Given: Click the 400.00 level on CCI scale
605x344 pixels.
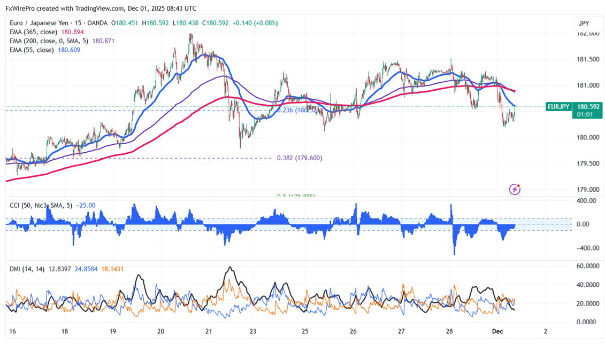Looking at the screenshot, I should point(585,200).
